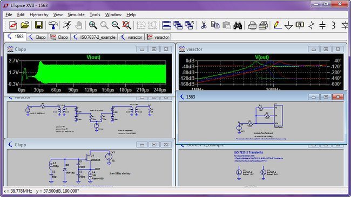351x197 pixels.
Task: Click the 1N4148 diode label in Clapp schematic
Action: coord(70,173)
